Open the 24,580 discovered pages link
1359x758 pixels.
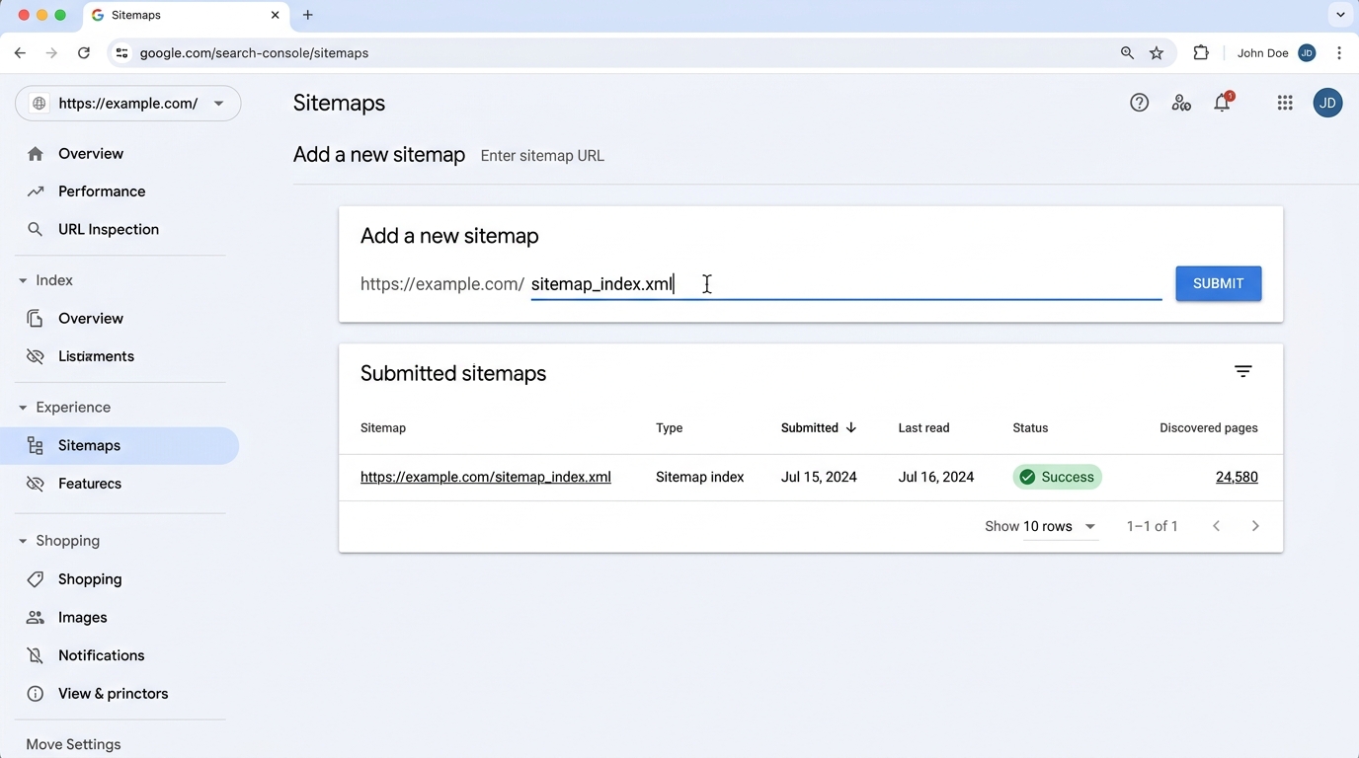(1237, 477)
